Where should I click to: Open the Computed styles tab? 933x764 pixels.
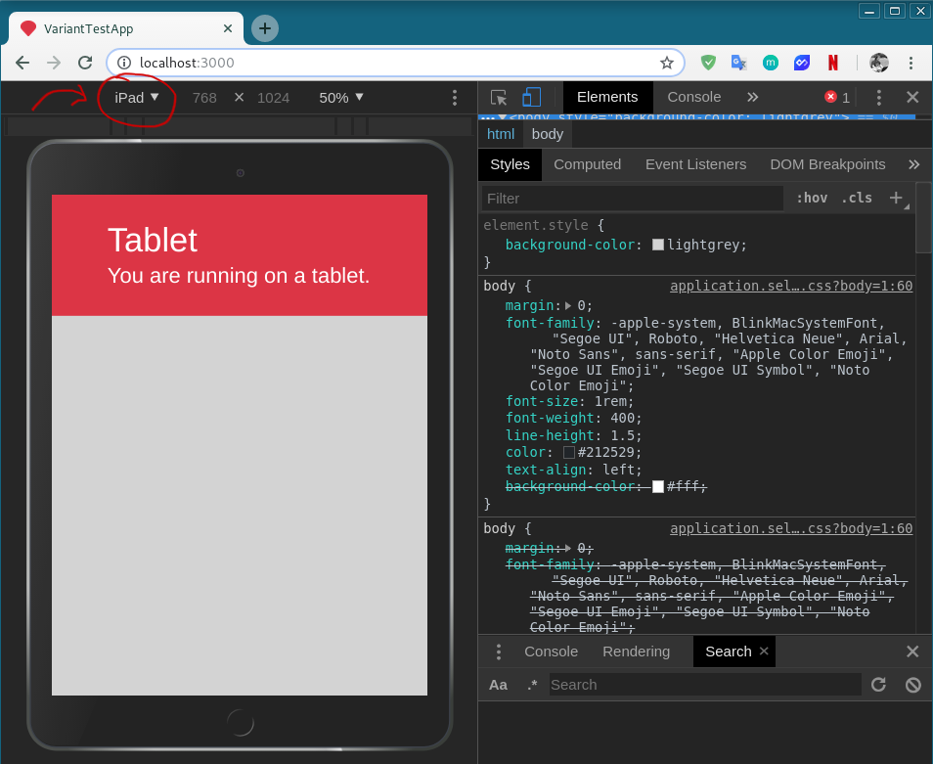[587, 164]
